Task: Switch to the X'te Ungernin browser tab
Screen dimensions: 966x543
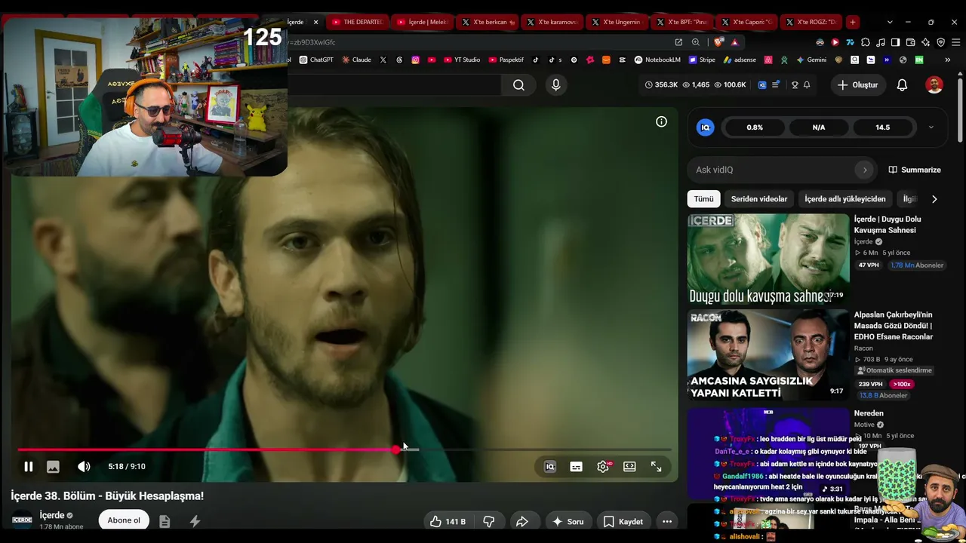Action: point(617,22)
